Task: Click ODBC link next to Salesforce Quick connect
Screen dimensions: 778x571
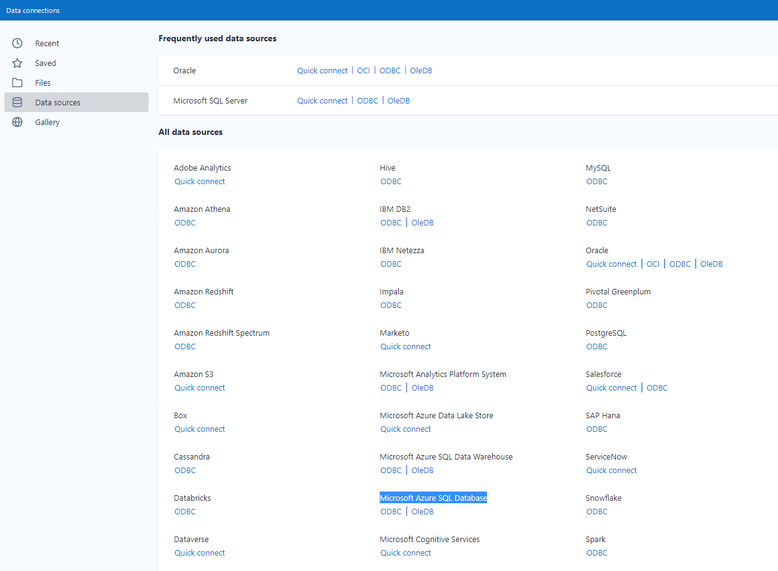Action: pos(657,387)
